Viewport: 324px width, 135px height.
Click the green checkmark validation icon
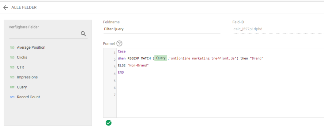click(x=109, y=123)
